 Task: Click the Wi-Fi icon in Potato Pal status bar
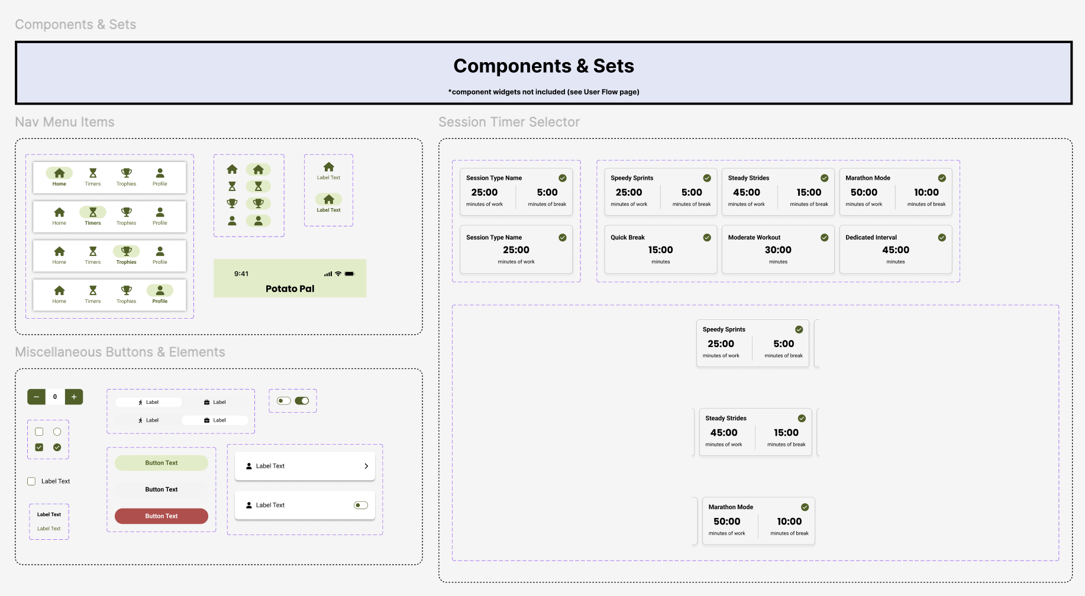pos(338,274)
